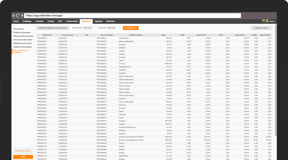Select invoice row FPR00400/1

(x=154, y=64)
